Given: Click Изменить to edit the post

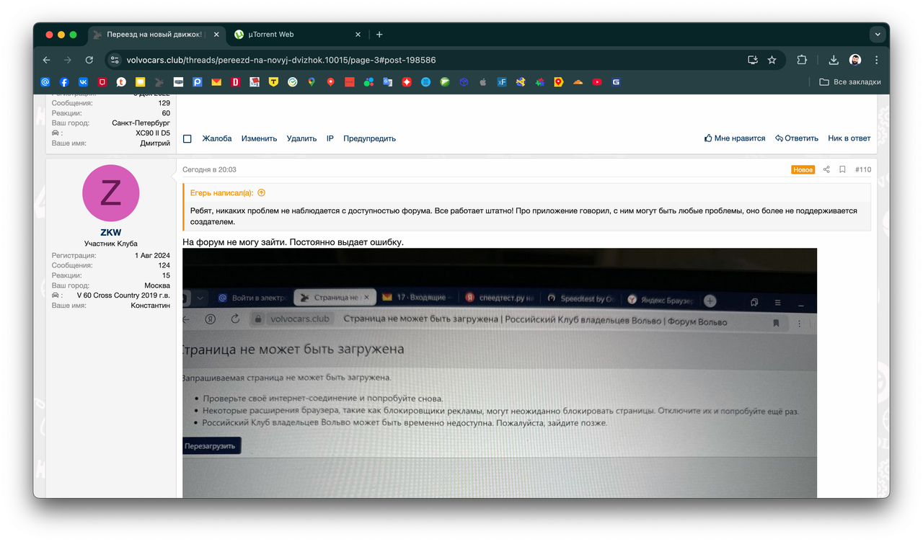Looking at the screenshot, I should pyautogui.click(x=259, y=138).
